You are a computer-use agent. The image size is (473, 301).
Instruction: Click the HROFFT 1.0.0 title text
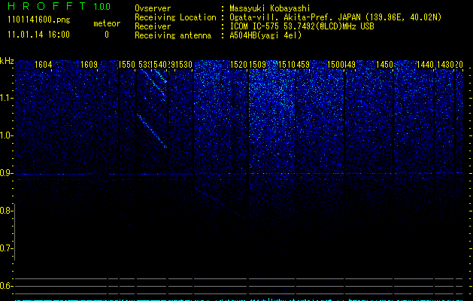pyautogui.click(x=59, y=6)
